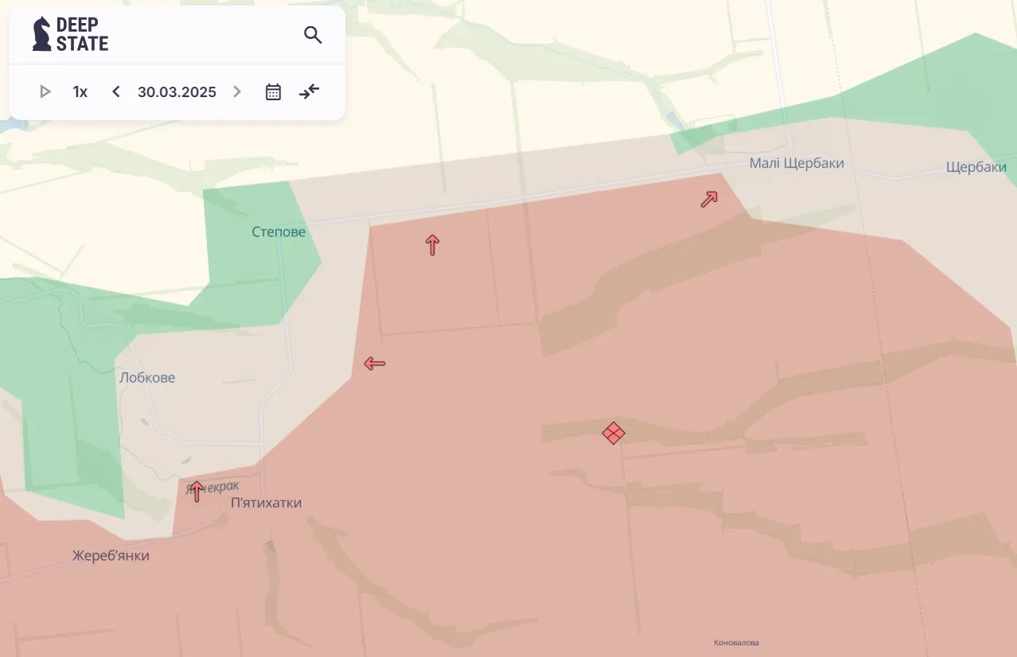Select the Жереб'янки settlement label
Image resolution: width=1017 pixels, height=657 pixels.
click(x=111, y=555)
